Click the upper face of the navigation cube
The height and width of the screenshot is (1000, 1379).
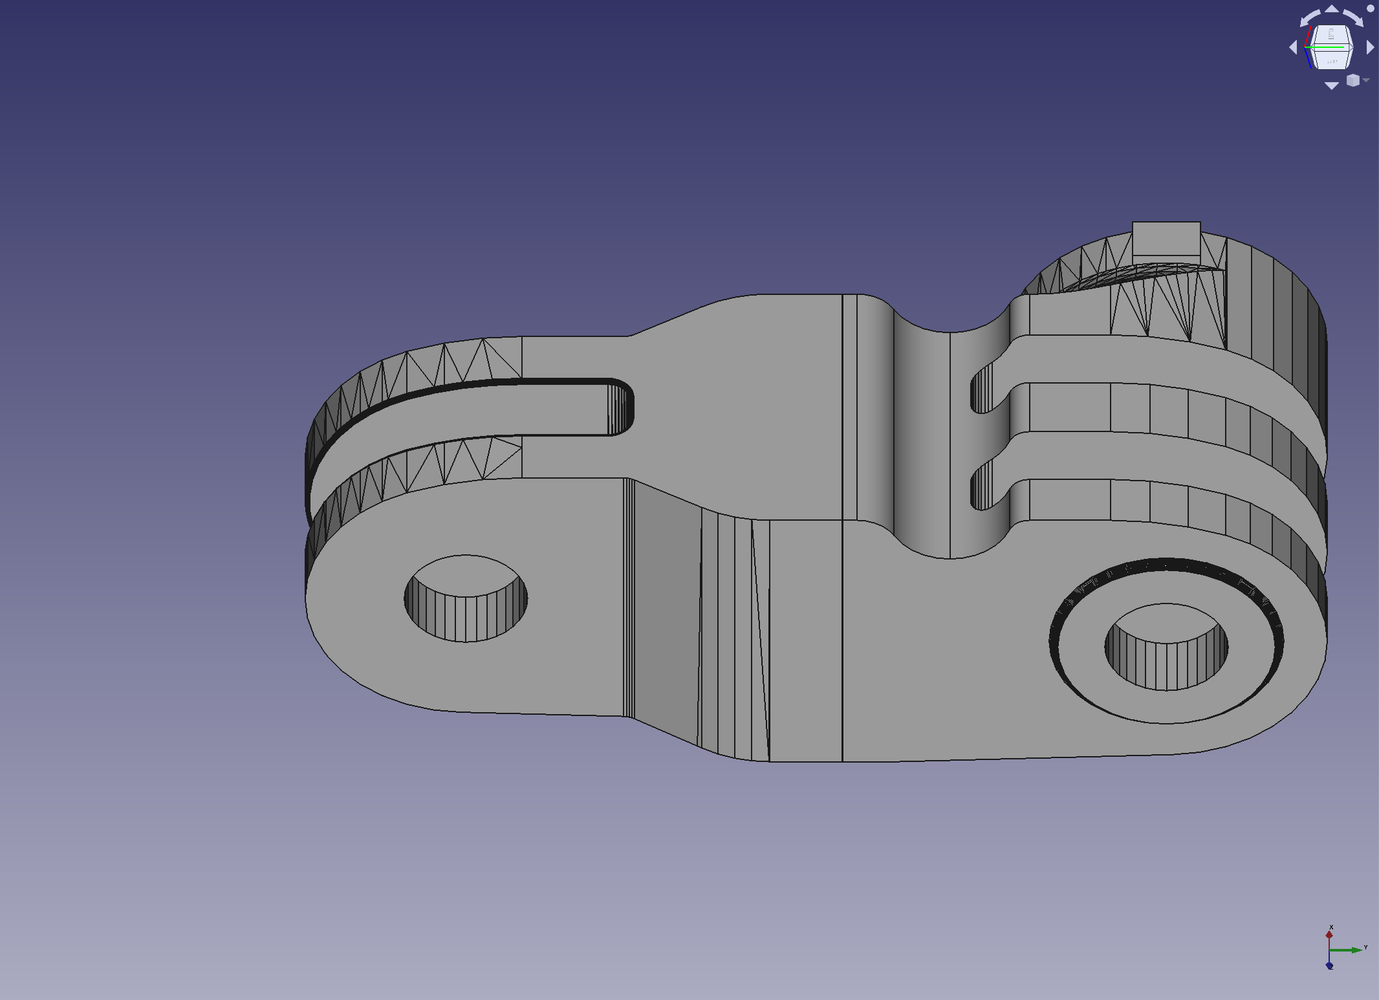(x=1330, y=34)
